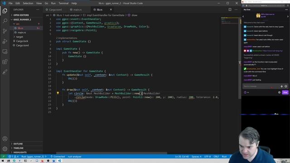Open the Help menu
290x163 pixels.
click(x=74, y=3)
